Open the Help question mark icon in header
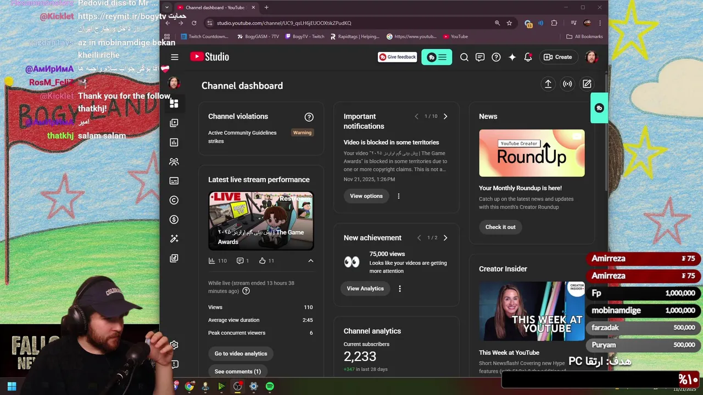The height and width of the screenshot is (395, 703). click(496, 57)
